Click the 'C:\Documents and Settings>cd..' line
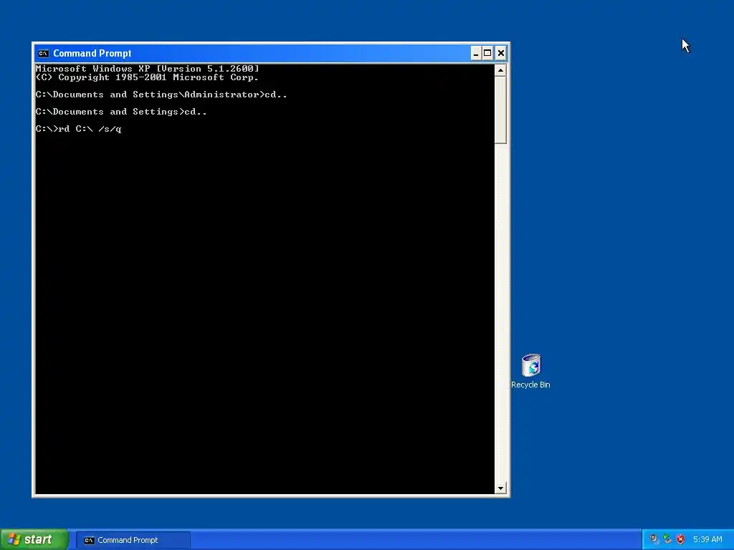The width and height of the screenshot is (734, 550). coord(121,112)
